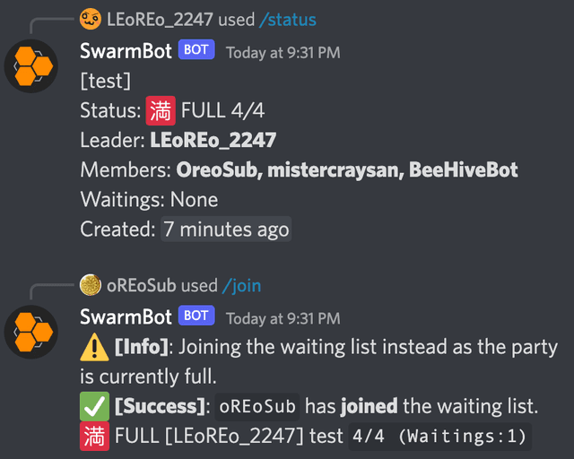Image resolution: width=574 pixels, height=459 pixels.
Task: Click LEoREo_2247's small reply avatar
Action: [90, 19]
